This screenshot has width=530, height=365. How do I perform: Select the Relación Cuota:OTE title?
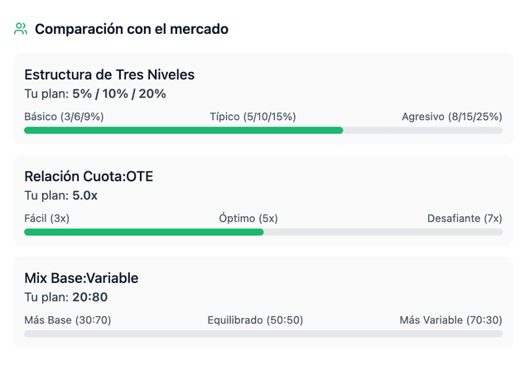[x=89, y=176]
